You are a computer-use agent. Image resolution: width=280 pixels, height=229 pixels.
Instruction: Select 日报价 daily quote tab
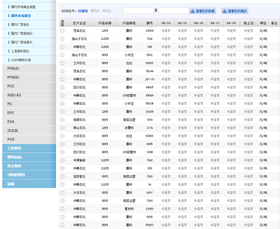click(83, 11)
